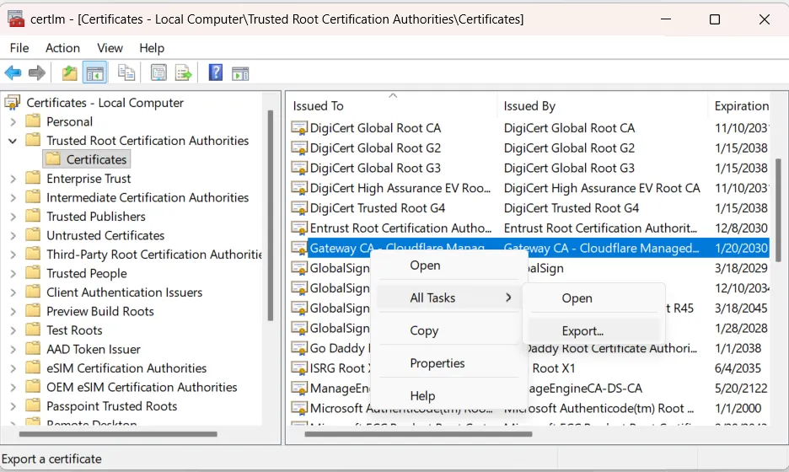Click certificate icon beside ManageEngine row

(299, 389)
